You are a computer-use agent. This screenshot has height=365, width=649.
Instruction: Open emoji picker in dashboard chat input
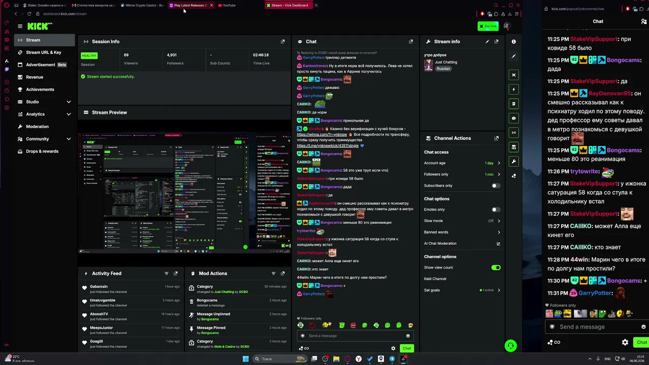[408, 336]
